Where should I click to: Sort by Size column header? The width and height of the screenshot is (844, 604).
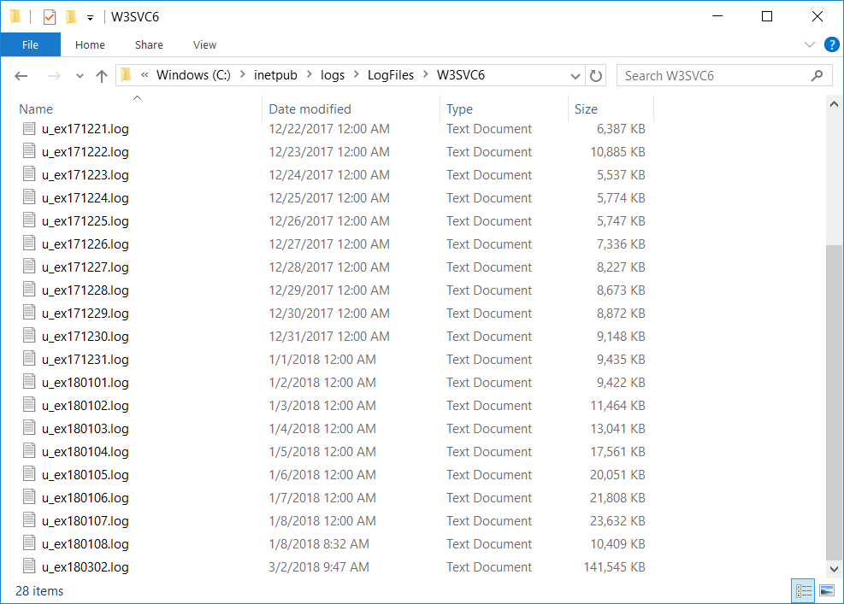pos(586,109)
